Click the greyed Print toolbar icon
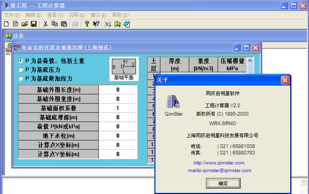 pos(75,24)
